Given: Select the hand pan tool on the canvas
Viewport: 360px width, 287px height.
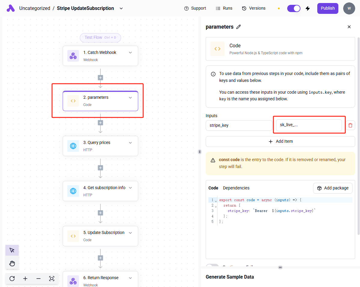Looking at the screenshot, I should (12, 264).
